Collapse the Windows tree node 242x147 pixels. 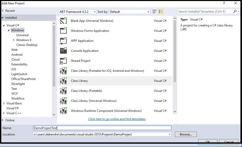click(x=9, y=30)
